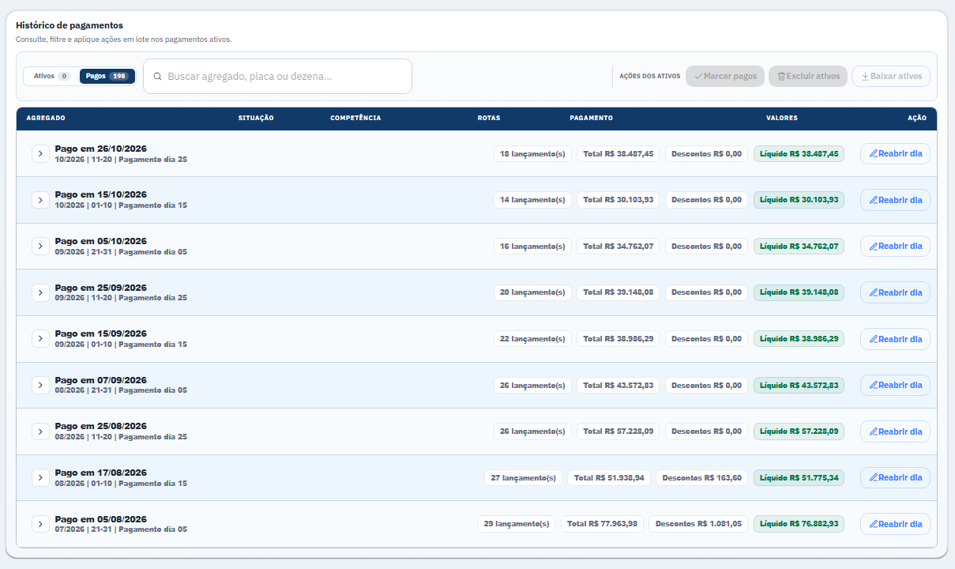Click the download icon on Baixar ativos
The height and width of the screenshot is (569, 955).
865,77
